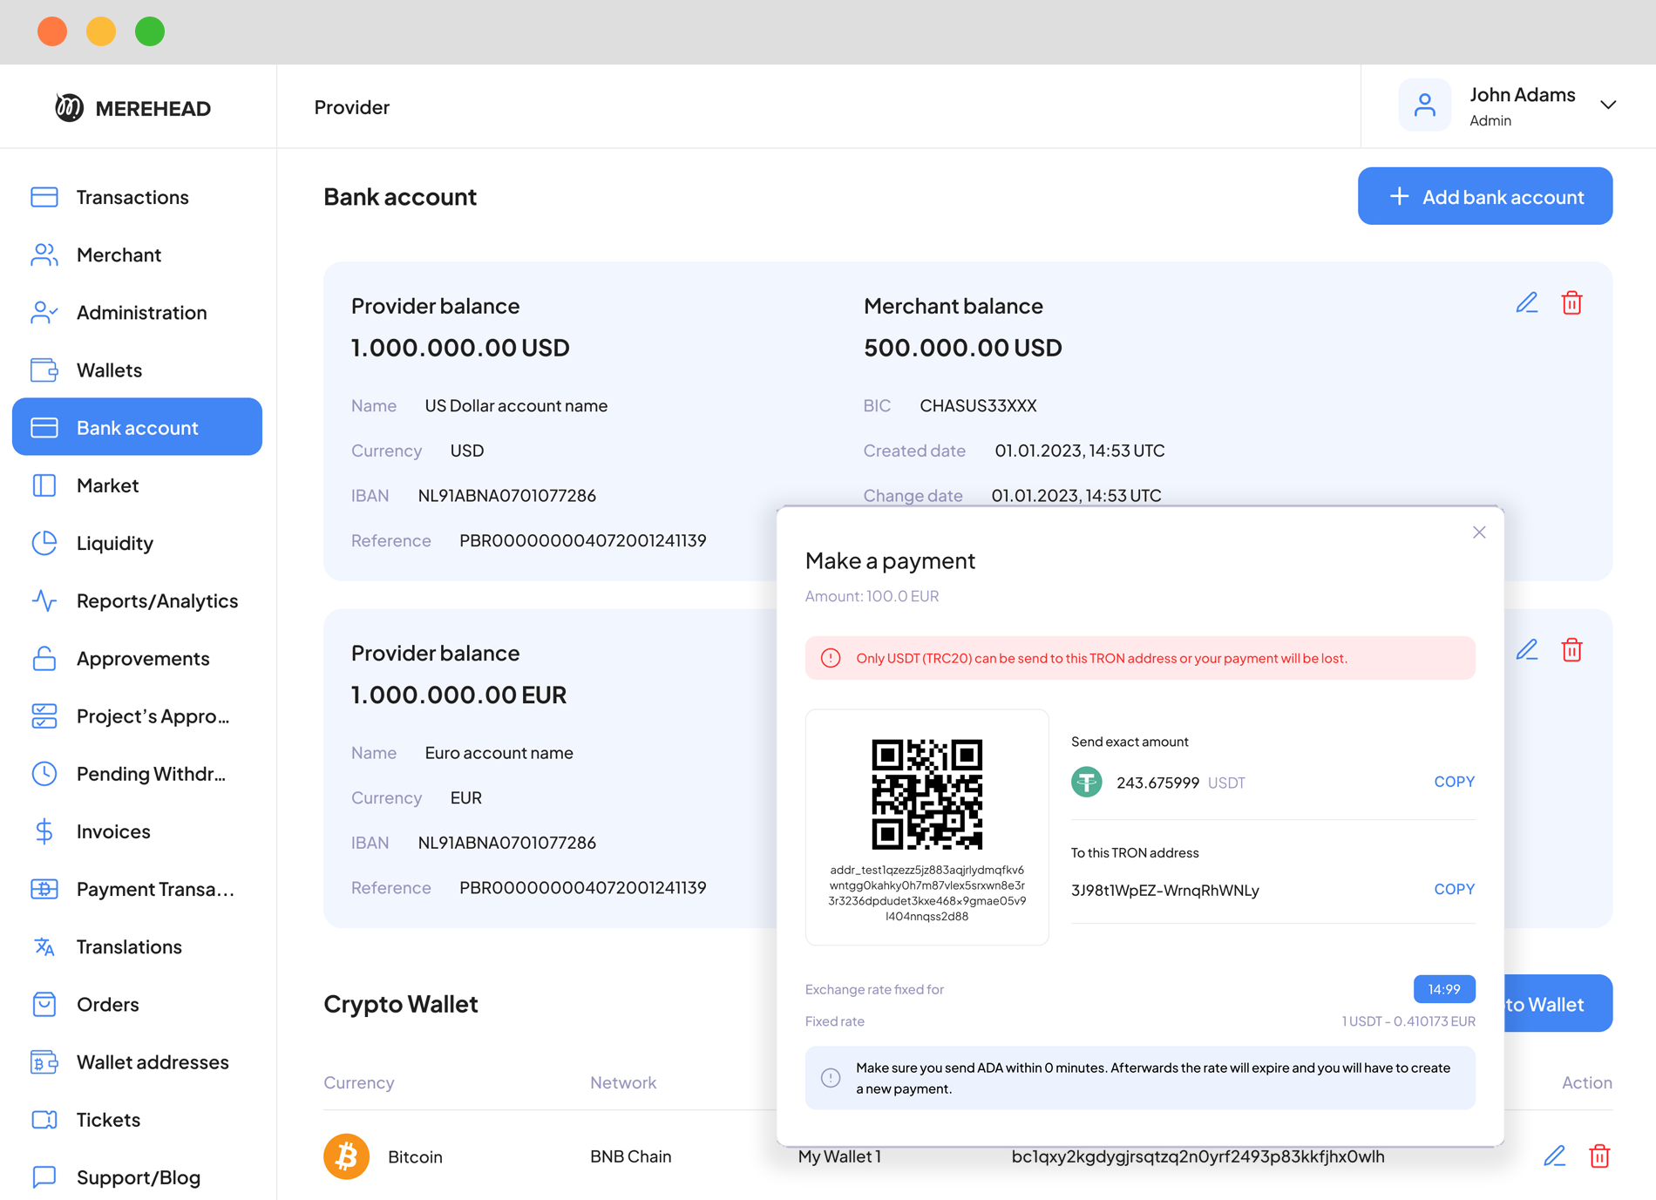The image size is (1656, 1200).
Task: Expand the John Adams account dropdown chevron
Action: (x=1608, y=105)
